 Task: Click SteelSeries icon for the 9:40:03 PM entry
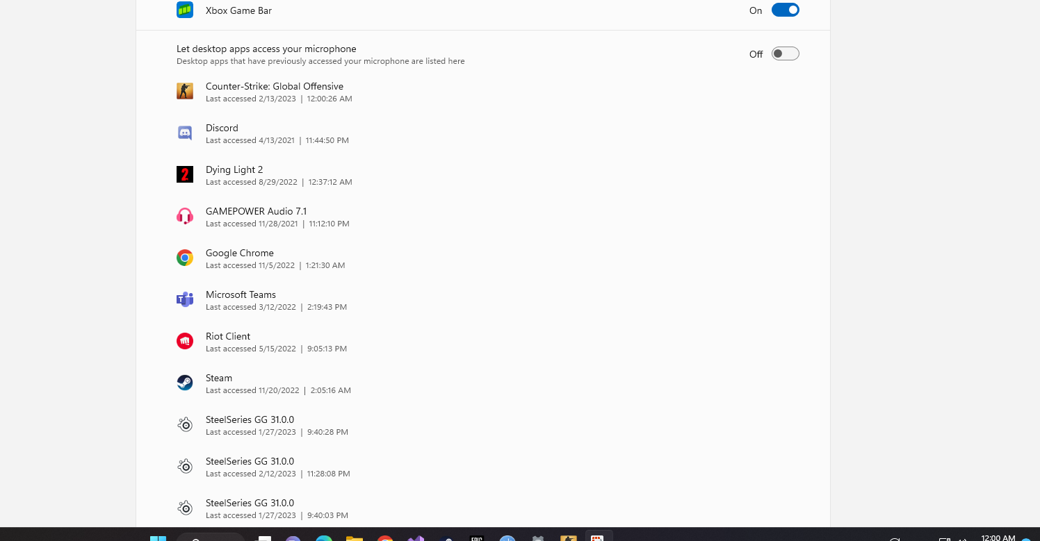coord(185,508)
